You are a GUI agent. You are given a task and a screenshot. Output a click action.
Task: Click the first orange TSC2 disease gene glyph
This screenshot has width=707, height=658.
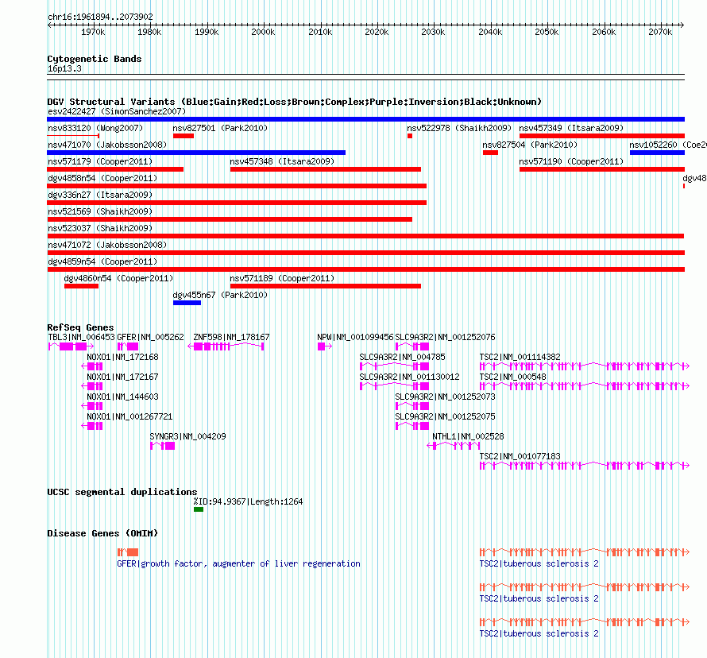click(585, 552)
